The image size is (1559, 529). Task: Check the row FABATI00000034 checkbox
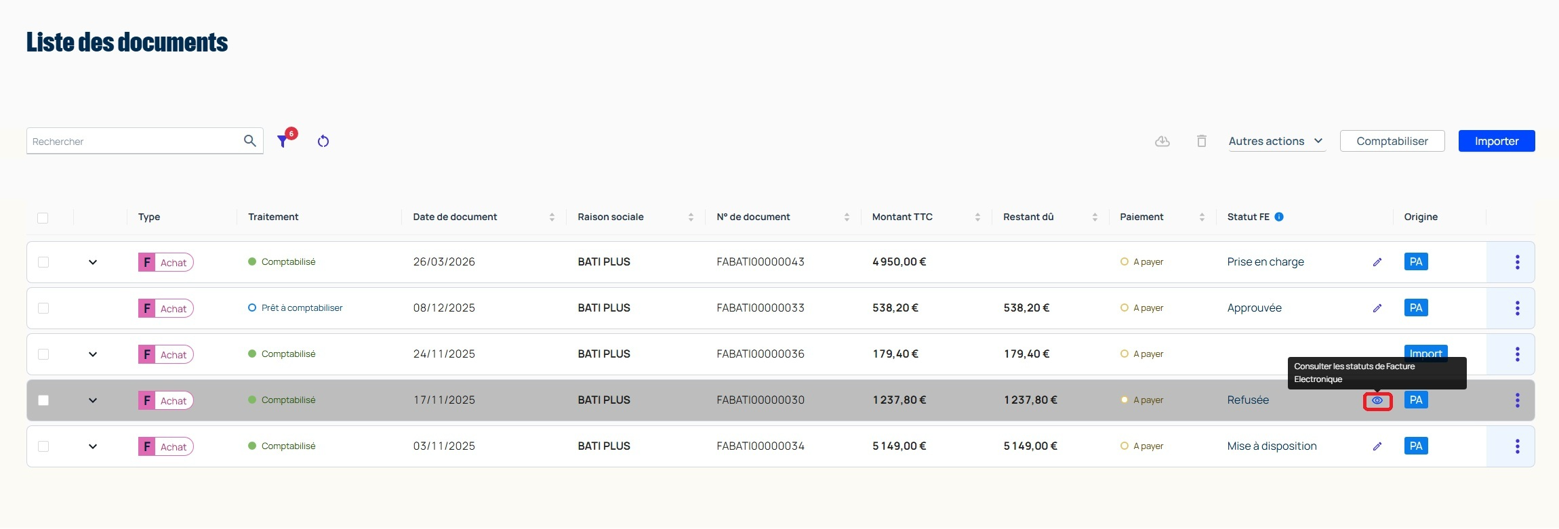(43, 446)
